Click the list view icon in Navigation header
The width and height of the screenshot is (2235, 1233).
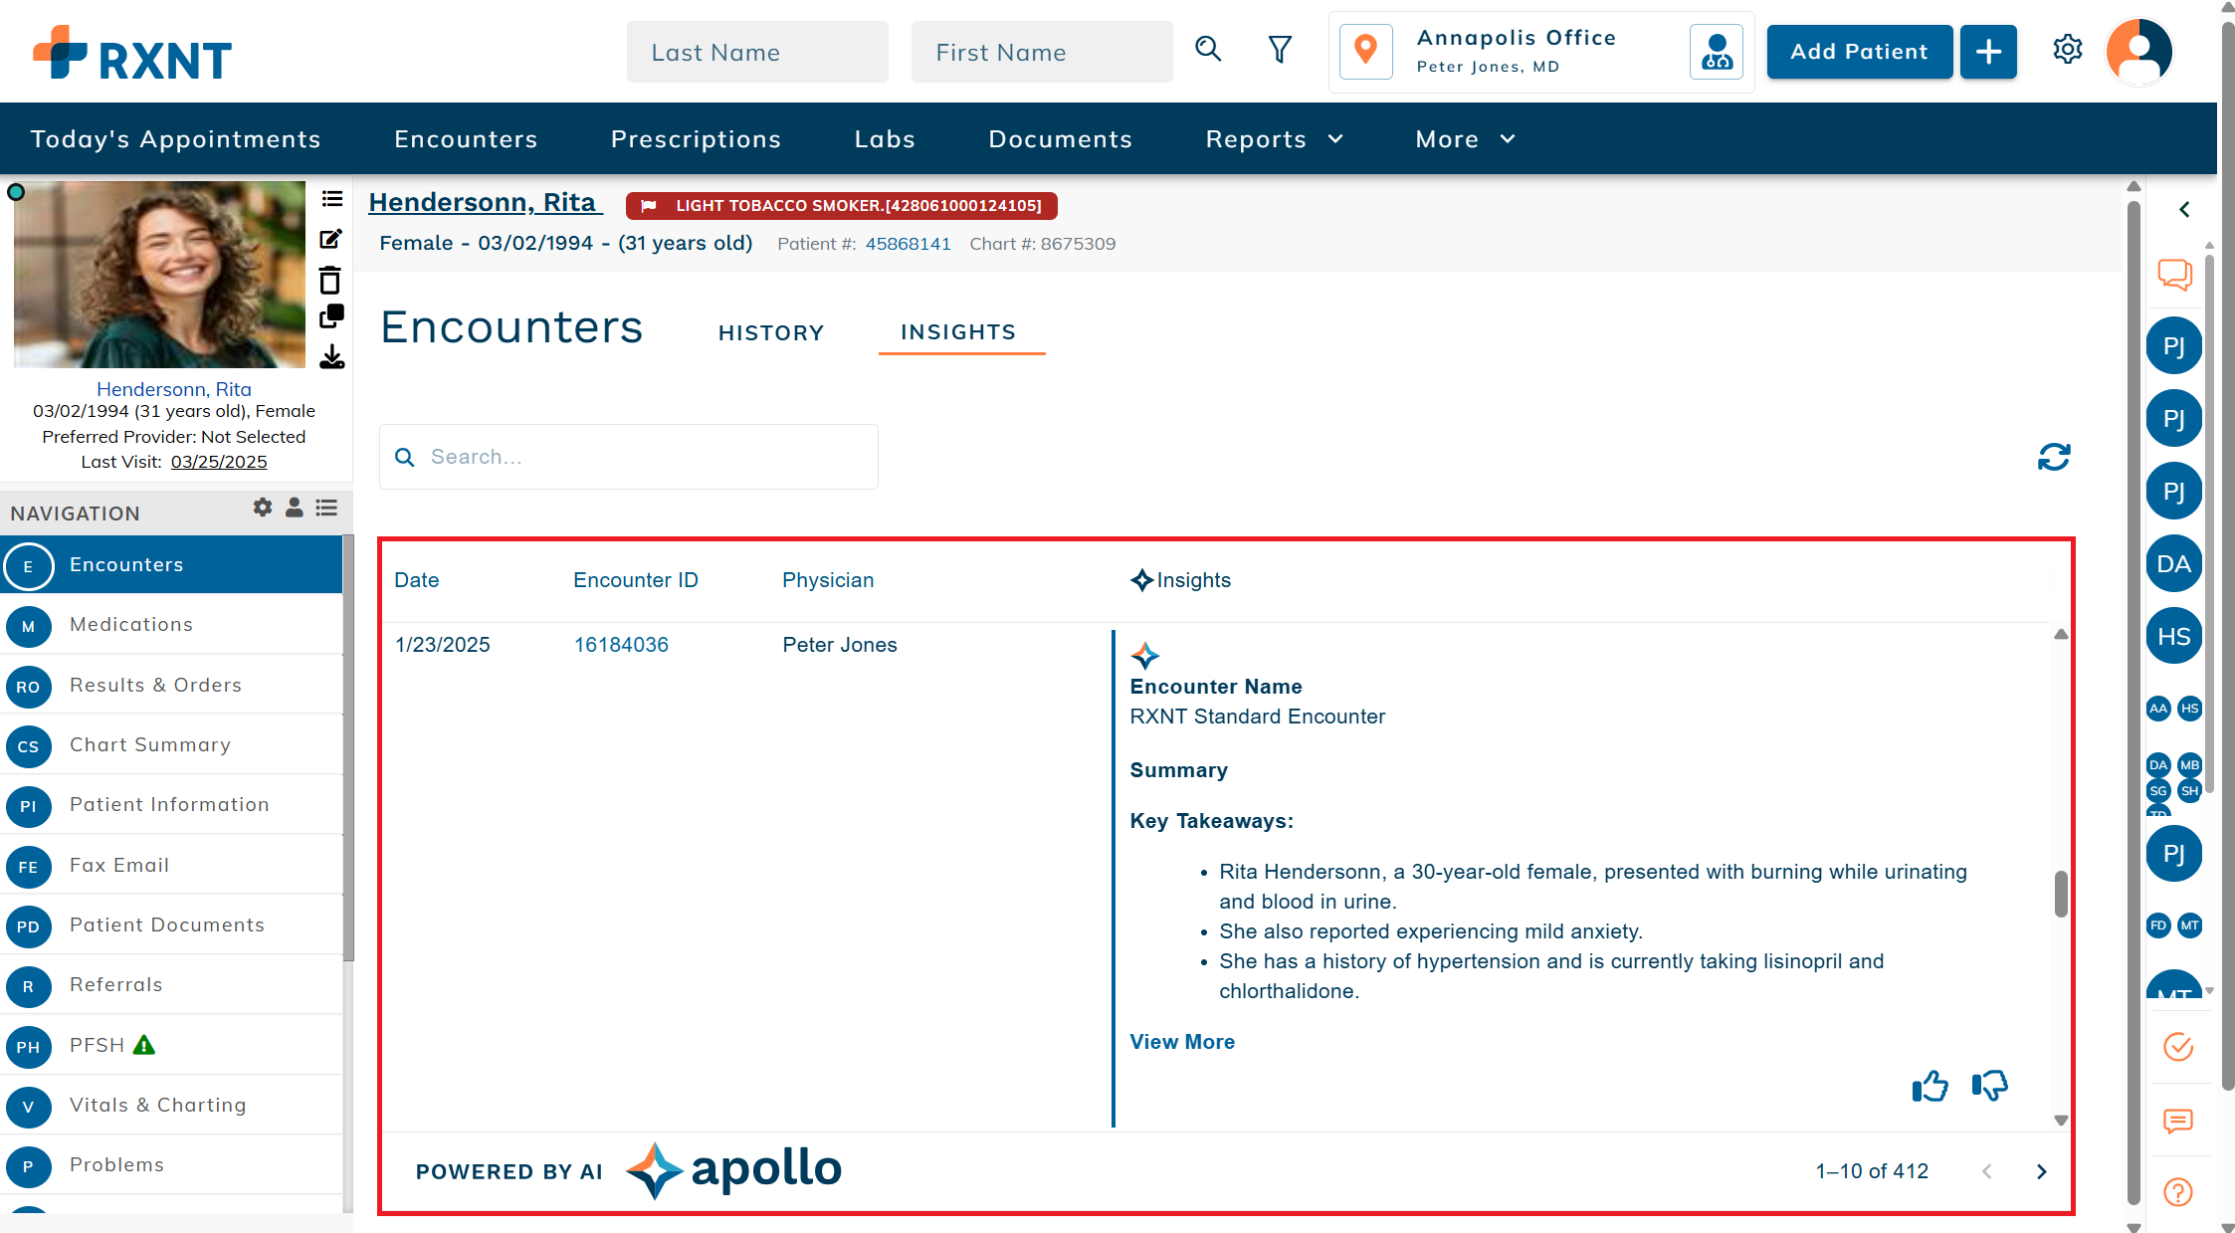(326, 508)
